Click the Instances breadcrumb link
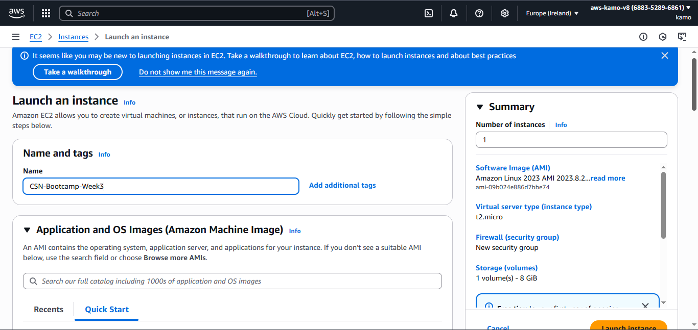Image resolution: width=698 pixels, height=330 pixels. tap(73, 37)
